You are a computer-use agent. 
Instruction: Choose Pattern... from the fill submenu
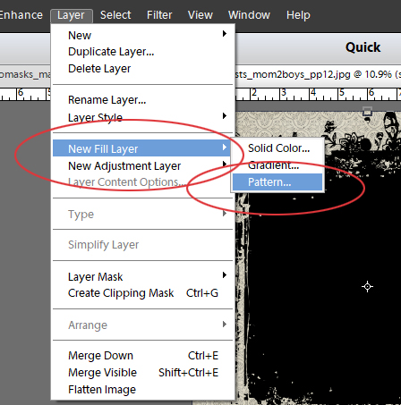tap(277, 182)
